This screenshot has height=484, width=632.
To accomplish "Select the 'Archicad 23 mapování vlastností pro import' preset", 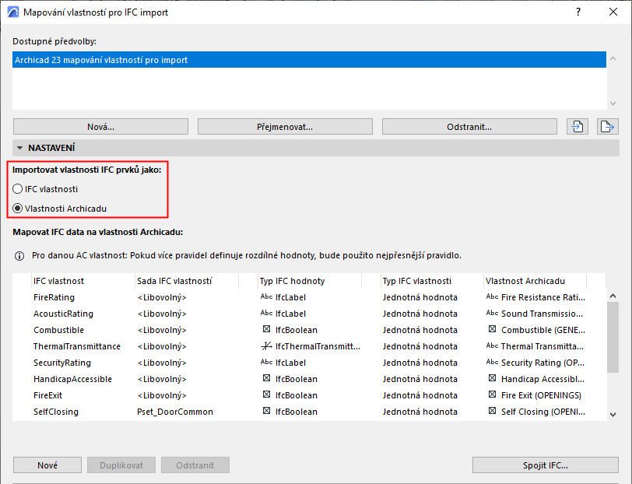I will (309, 60).
